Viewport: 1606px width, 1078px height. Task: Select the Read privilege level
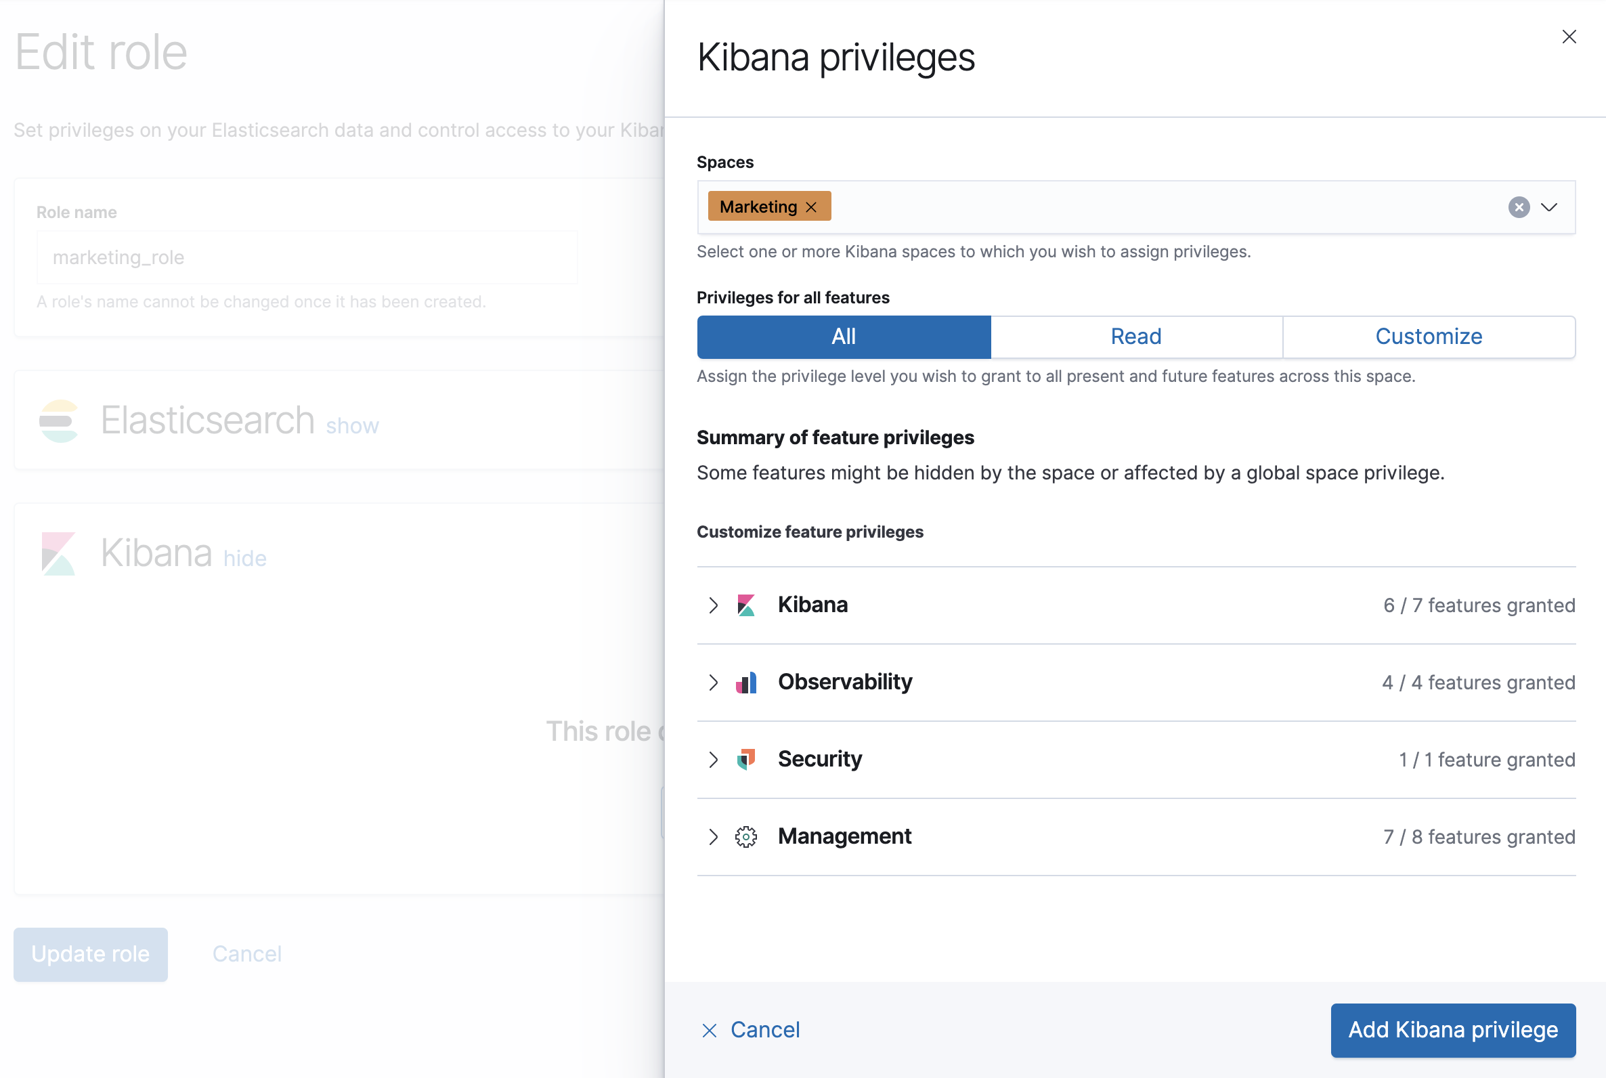point(1135,337)
